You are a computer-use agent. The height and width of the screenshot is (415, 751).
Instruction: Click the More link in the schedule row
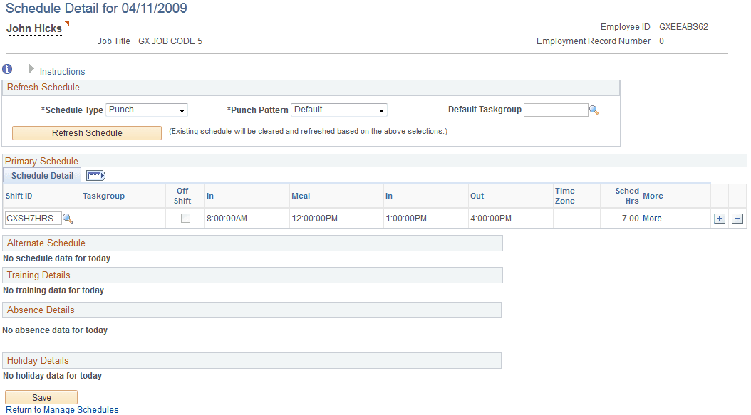(653, 219)
